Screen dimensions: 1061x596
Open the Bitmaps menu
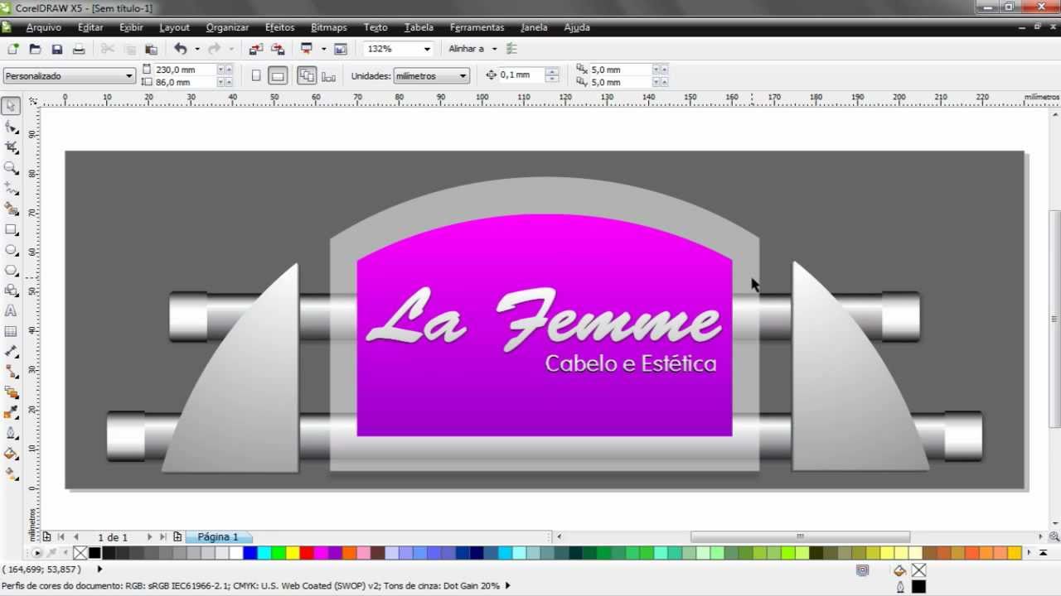328,27
